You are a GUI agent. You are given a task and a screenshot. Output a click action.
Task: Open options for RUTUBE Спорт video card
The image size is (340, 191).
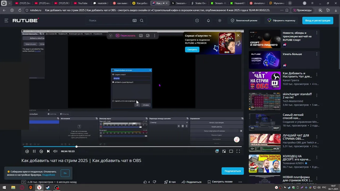pyautogui.click(x=317, y=33)
